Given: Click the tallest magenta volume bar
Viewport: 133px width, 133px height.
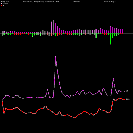Looking at the screenshot, I should coord(53,27).
